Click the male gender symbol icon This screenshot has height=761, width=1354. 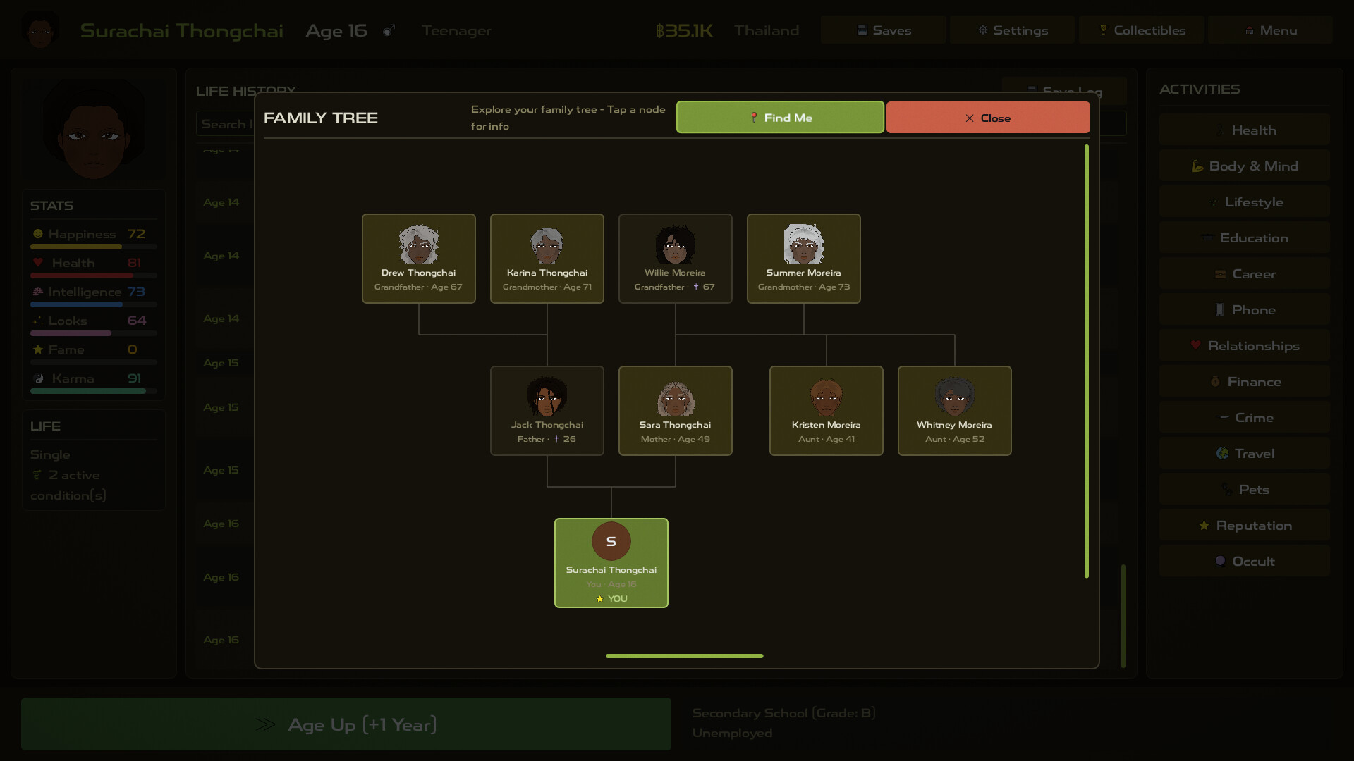point(389,30)
